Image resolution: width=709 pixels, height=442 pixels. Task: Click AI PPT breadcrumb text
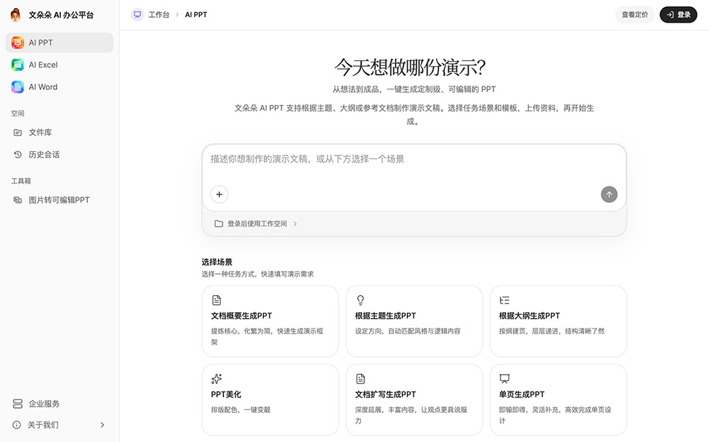point(196,14)
